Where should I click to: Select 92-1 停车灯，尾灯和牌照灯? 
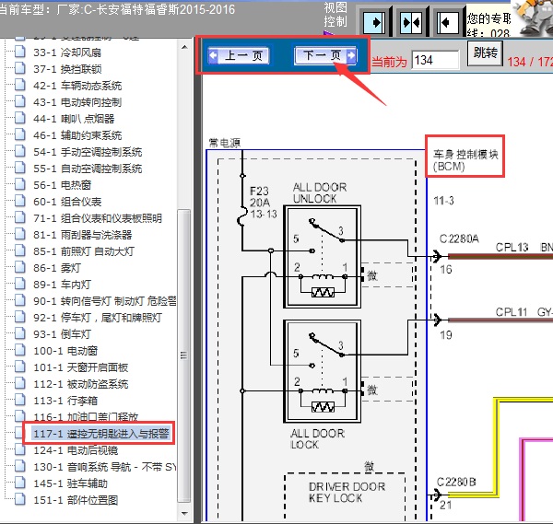click(98, 318)
